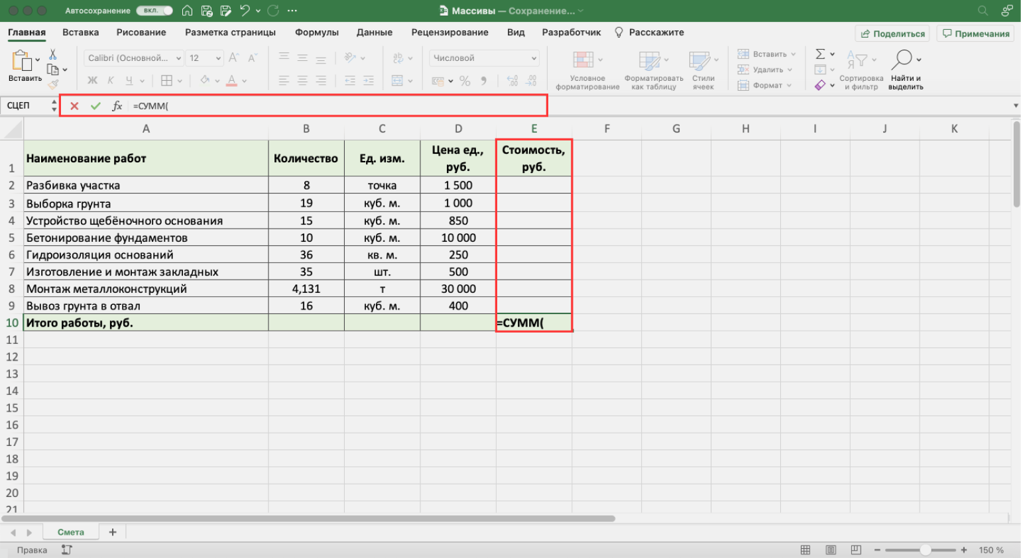Toggle bold formatting Ж

92,81
